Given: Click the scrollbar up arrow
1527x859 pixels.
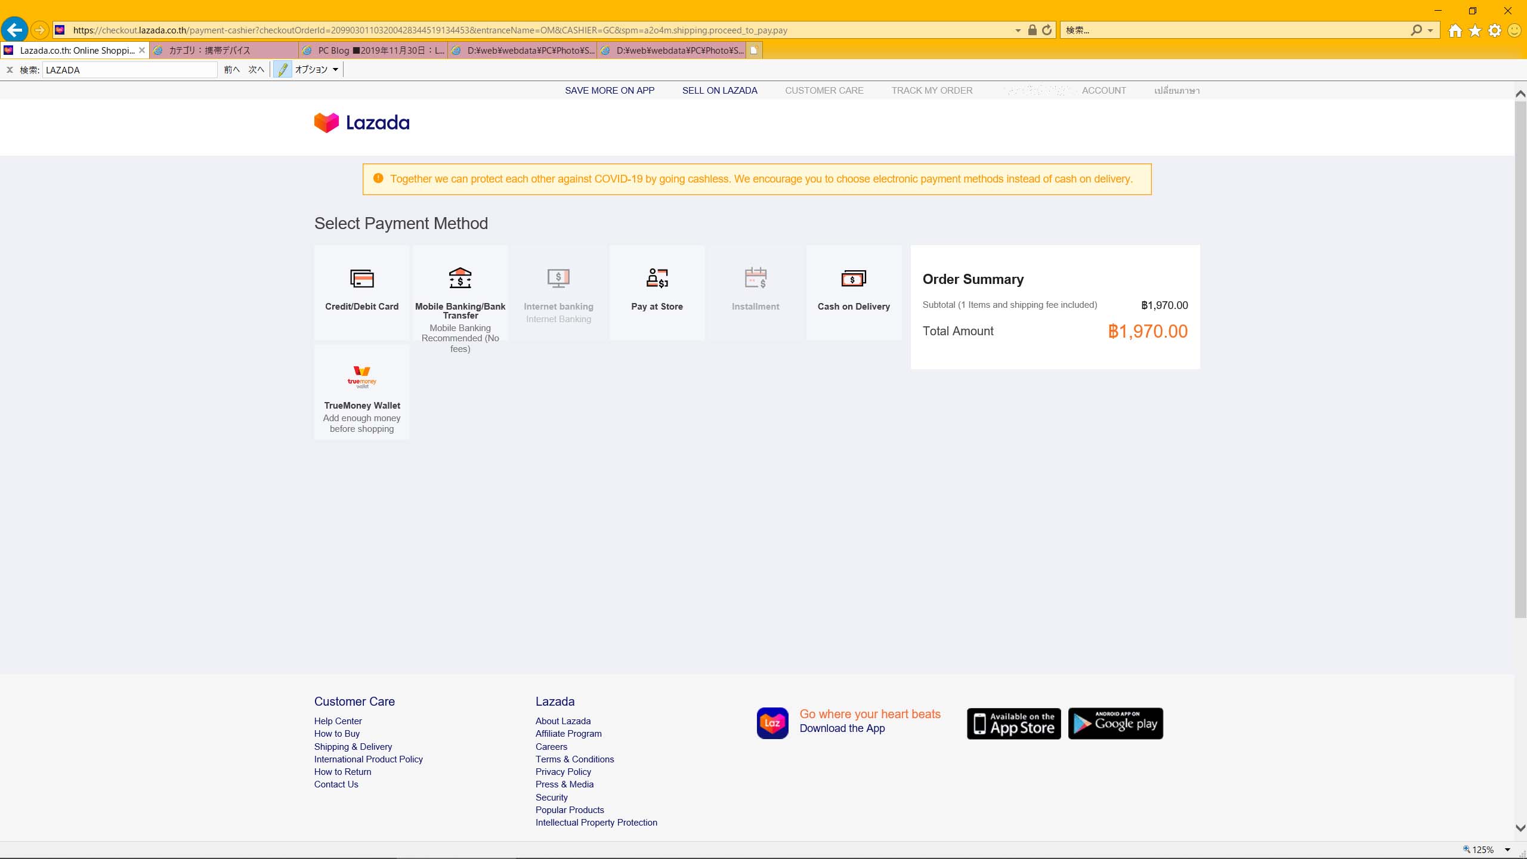Looking at the screenshot, I should click(1520, 94).
